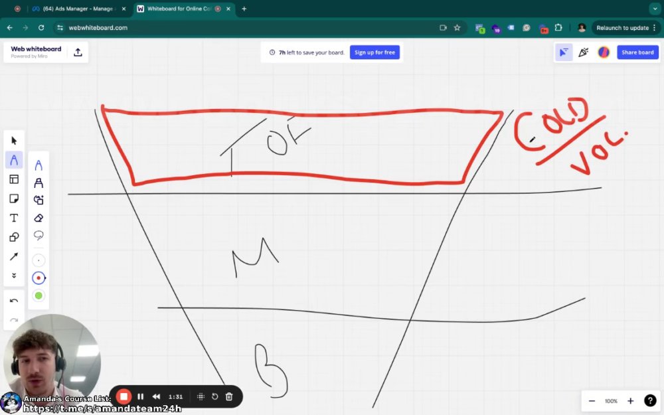Click Sign up for free button
This screenshot has width=664, height=415.
tap(374, 52)
